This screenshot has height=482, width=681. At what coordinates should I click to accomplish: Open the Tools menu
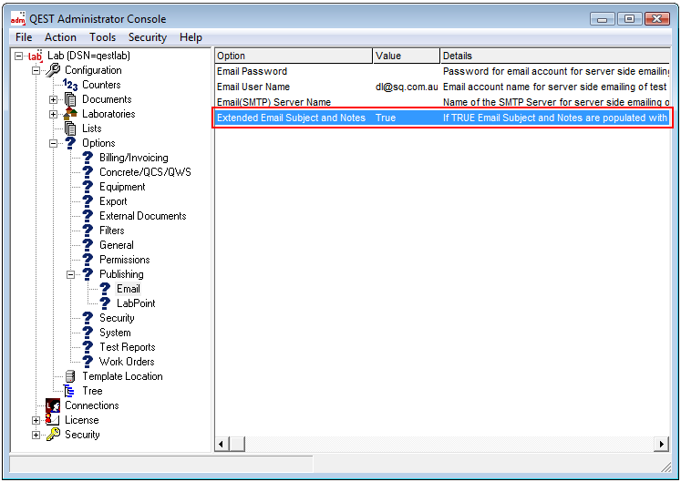point(102,37)
